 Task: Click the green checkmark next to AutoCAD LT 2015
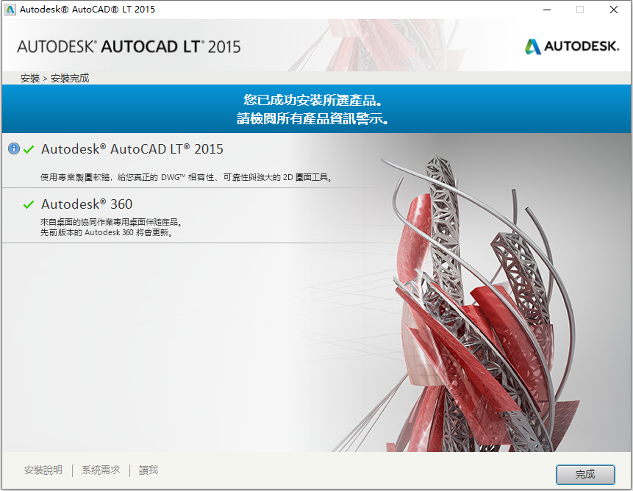(29, 150)
